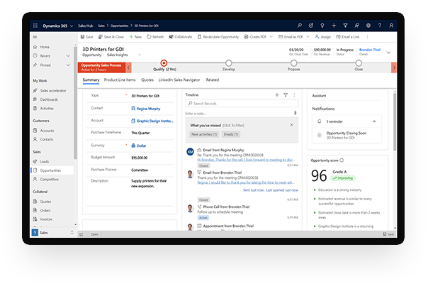Click Collaborate in command bar

click(x=181, y=37)
